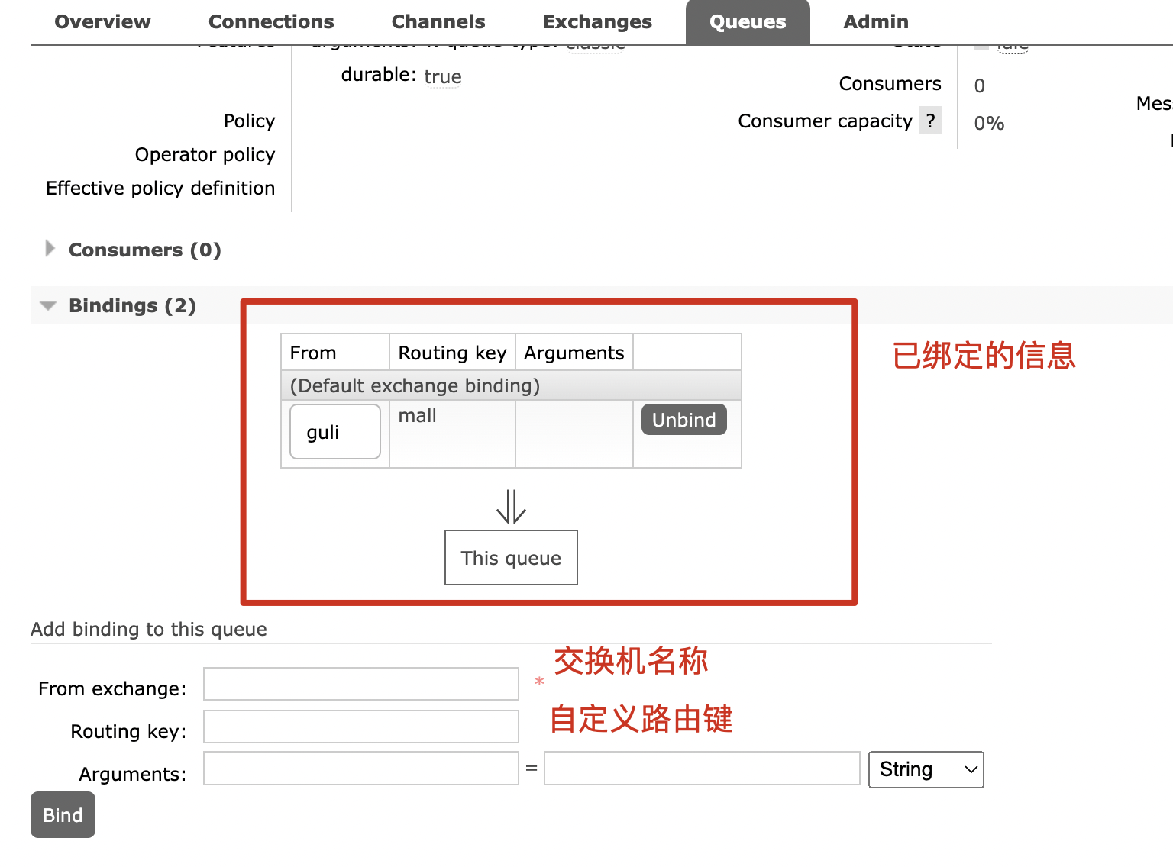Click the Arguments key input field
The image size is (1173, 867).
coord(360,769)
